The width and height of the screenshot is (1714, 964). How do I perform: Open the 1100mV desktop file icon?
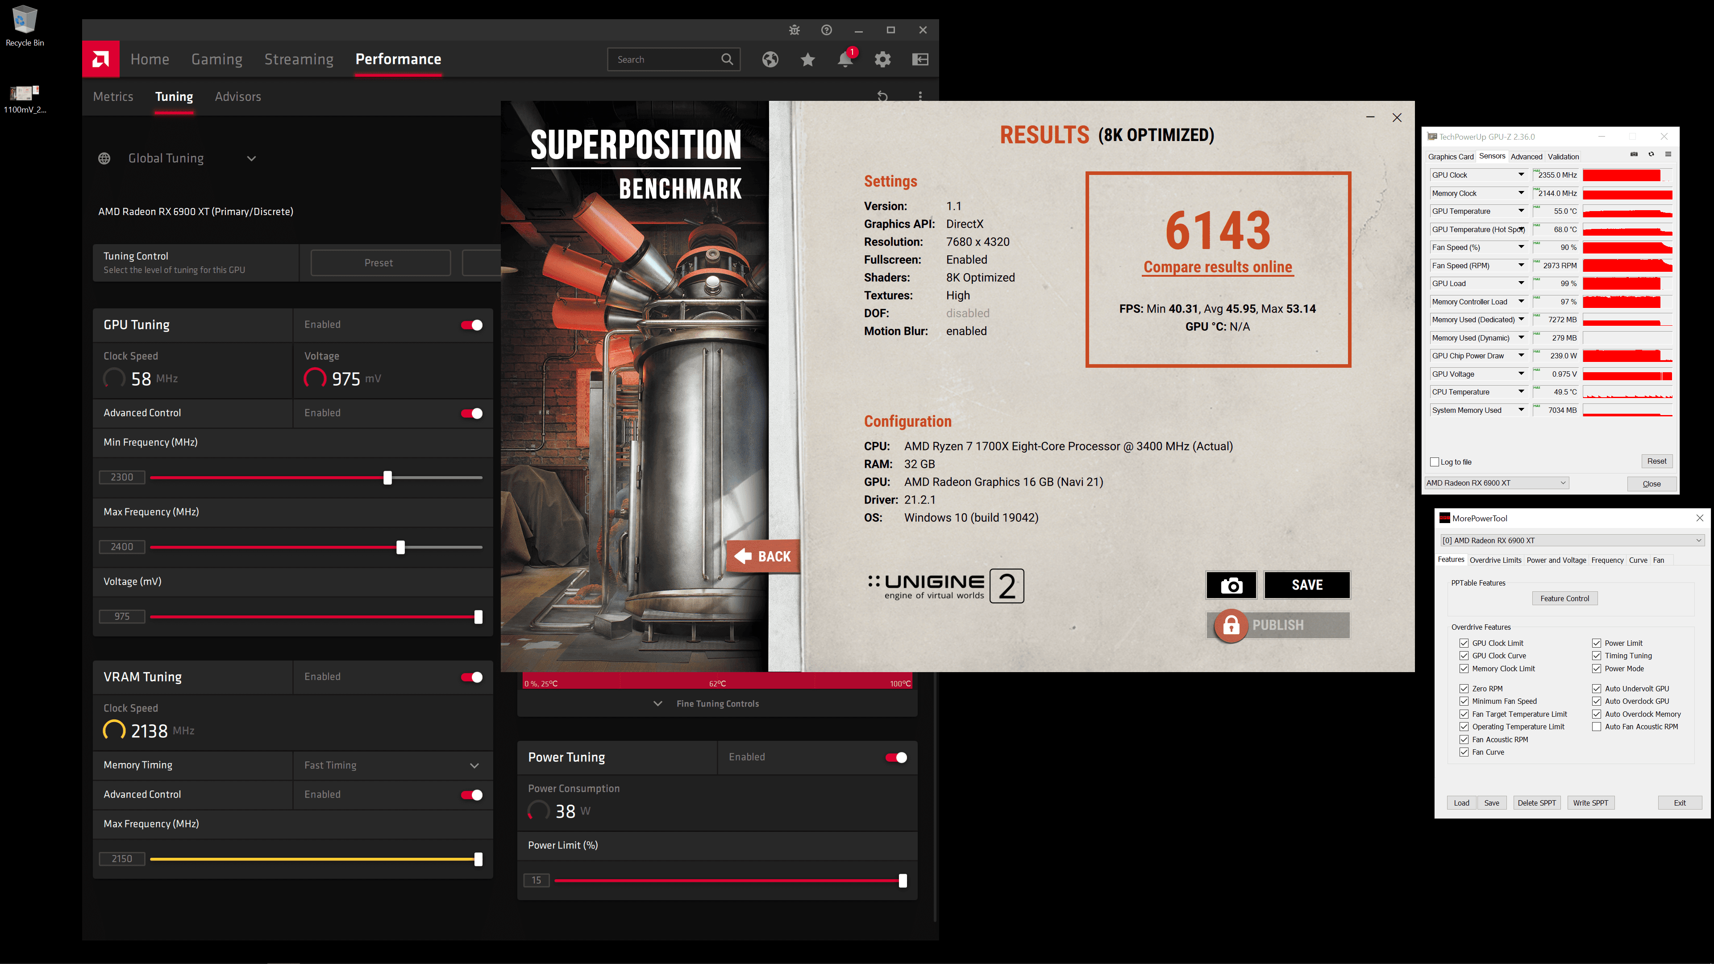(25, 99)
